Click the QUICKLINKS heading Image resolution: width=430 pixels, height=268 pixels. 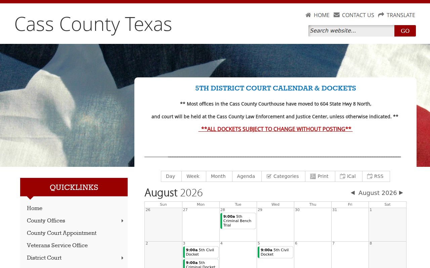[x=74, y=188]
